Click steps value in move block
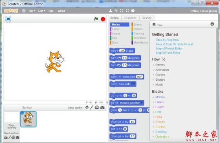Screen dimensions: 220x143 122,51
